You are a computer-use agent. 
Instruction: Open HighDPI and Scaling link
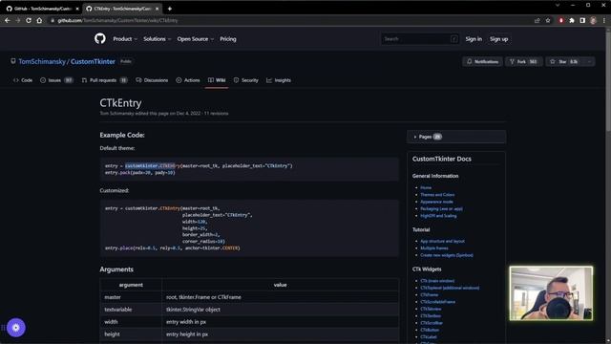[x=438, y=216]
